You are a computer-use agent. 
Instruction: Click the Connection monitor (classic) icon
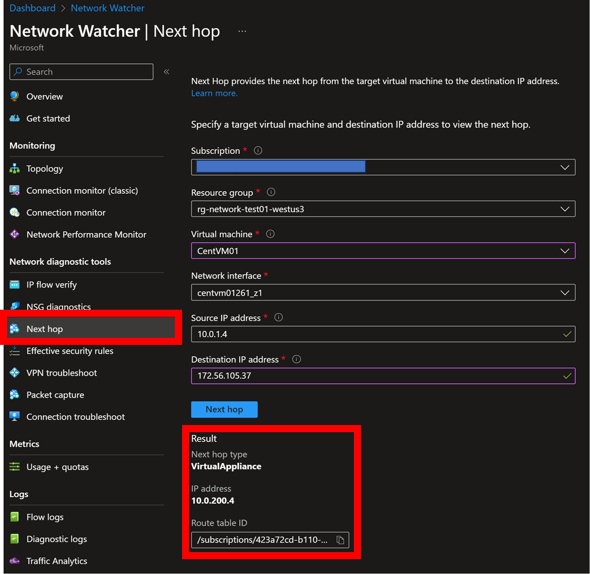[14, 190]
